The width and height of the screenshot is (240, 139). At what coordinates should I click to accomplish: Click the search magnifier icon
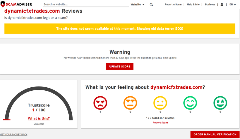click(151, 5)
